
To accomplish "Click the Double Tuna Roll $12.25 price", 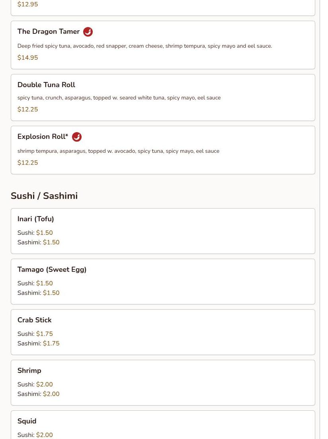I will (27, 109).
